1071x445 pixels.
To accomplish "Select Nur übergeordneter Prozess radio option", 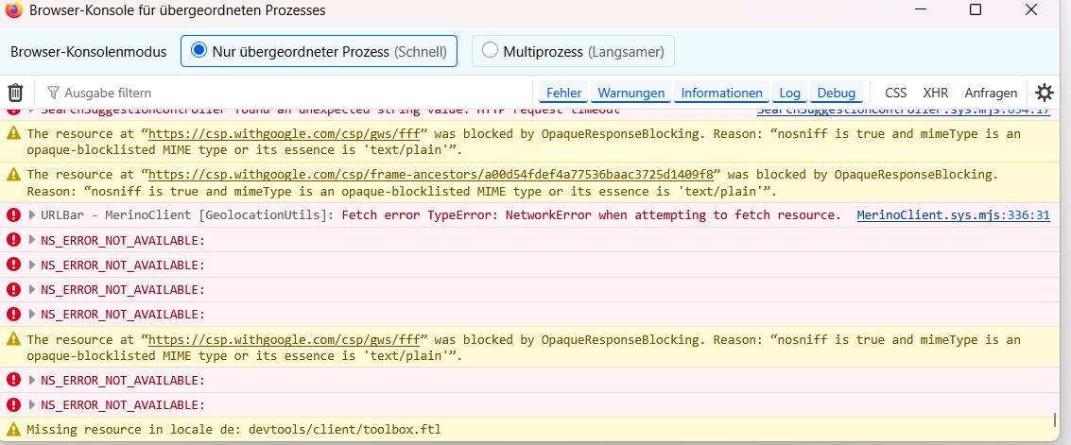I will pyautogui.click(x=199, y=51).
